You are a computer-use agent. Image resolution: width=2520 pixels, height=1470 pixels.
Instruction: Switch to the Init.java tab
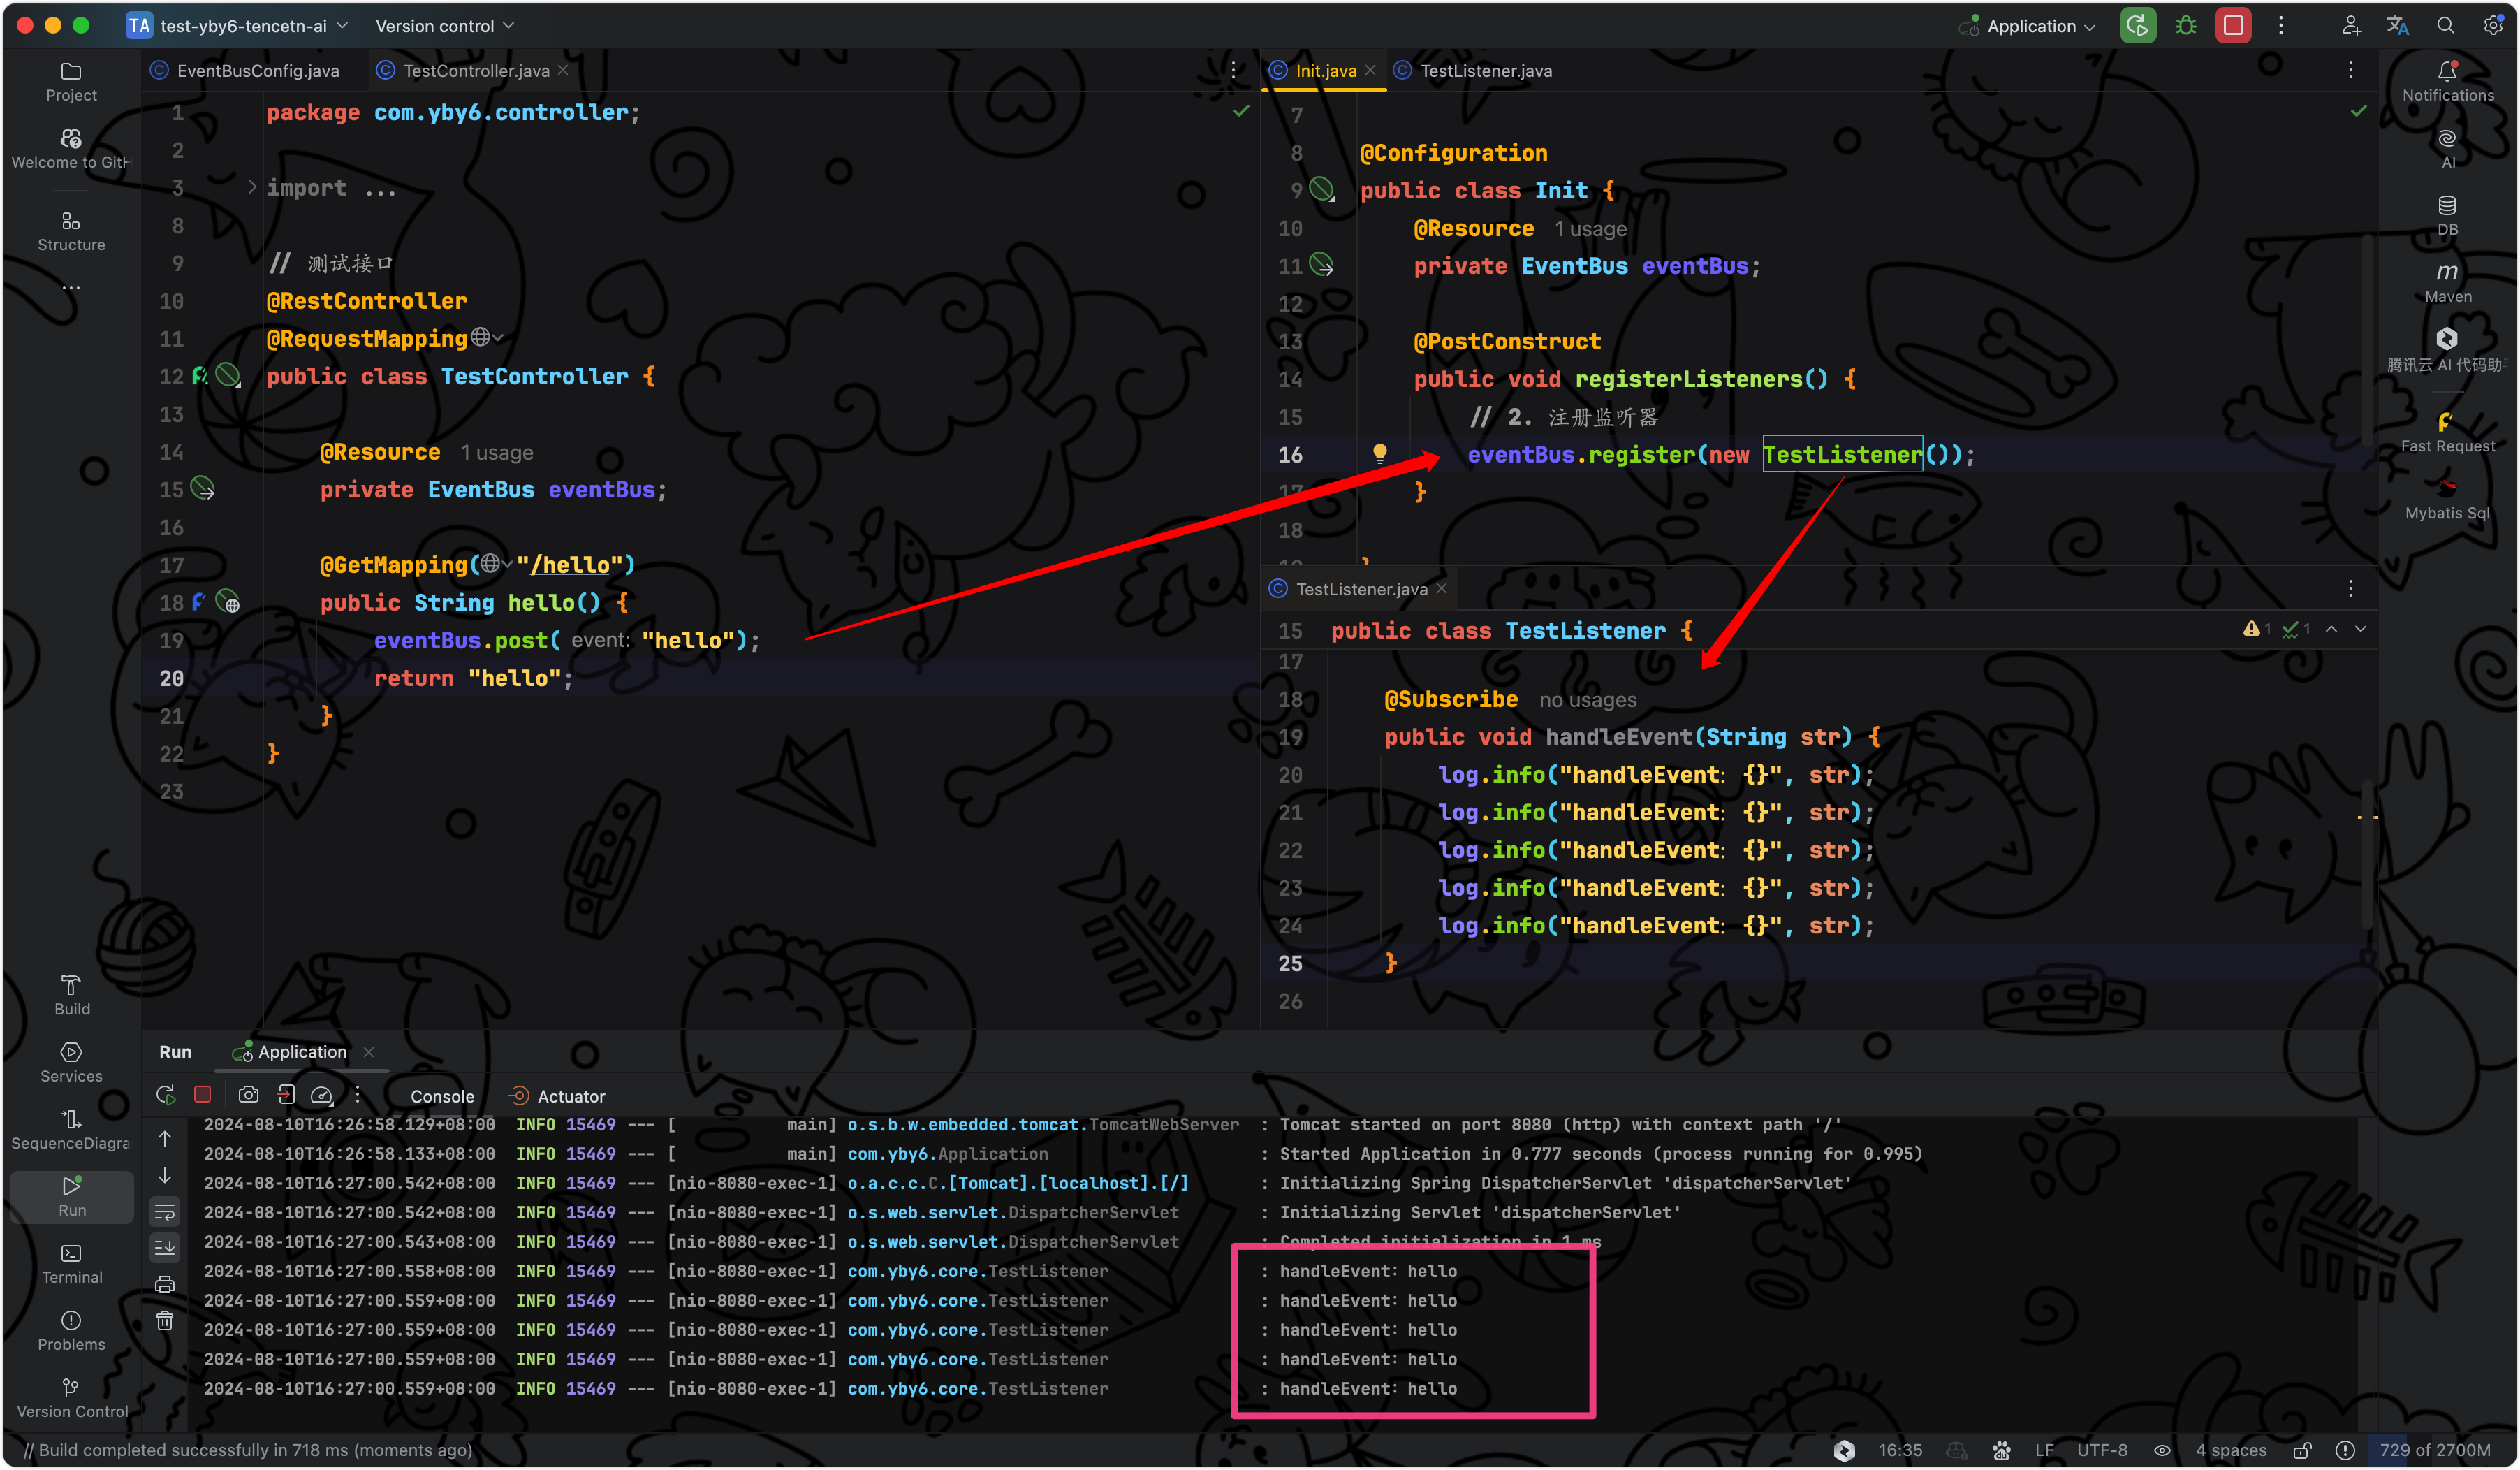click(x=1325, y=70)
